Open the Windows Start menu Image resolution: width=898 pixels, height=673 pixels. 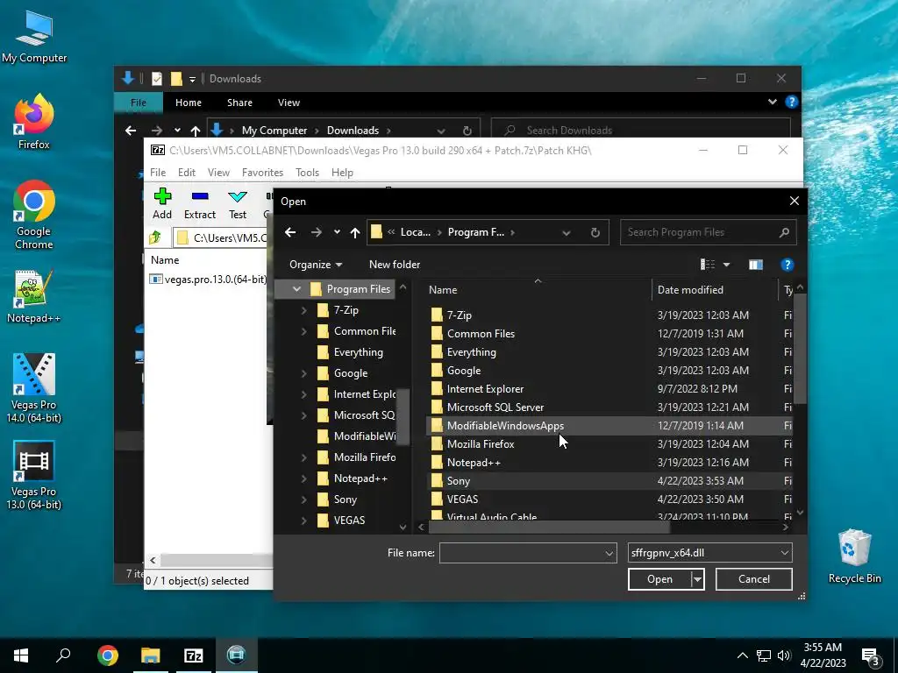[x=21, y=655]
